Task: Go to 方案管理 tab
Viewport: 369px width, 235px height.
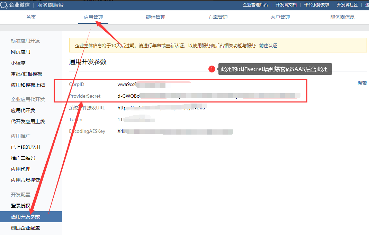Action: (x=218, y=17)
